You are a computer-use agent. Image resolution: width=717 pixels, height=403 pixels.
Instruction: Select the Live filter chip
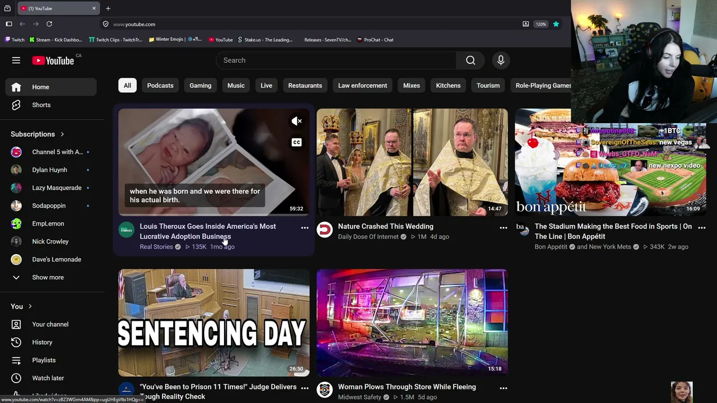(x=267, y=86)
